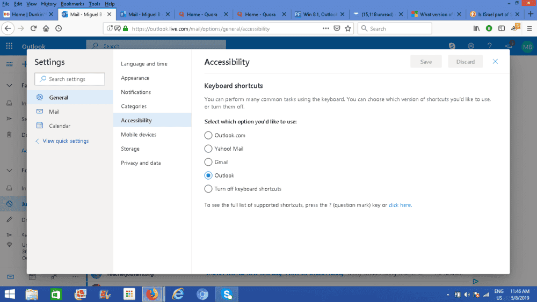The image size is (537, 302).
Task: Open the Bookmarks menu
Action: tap(72, 4)
